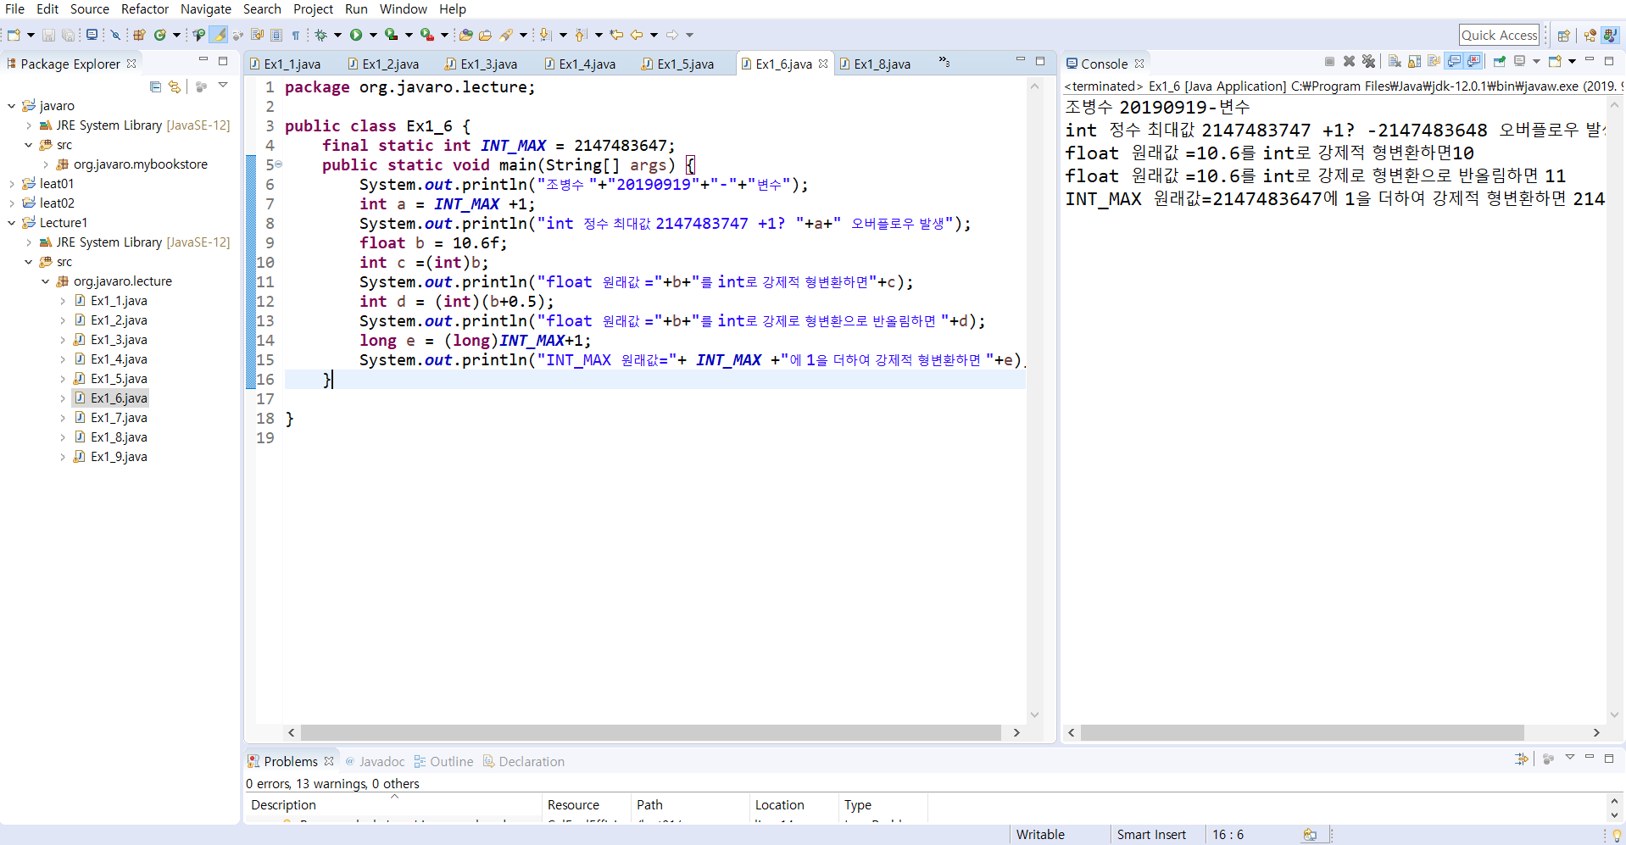Screen dimensions: 1626x845
Task: Click the Quick Access search field
Action: 1499,35
